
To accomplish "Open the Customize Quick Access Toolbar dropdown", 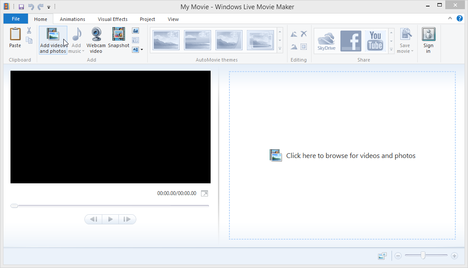I will tap(49, 7).
